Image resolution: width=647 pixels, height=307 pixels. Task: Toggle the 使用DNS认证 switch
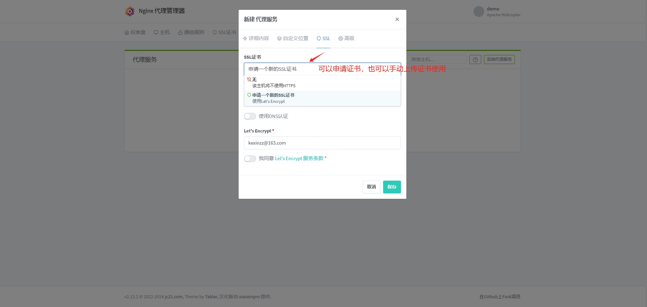[250, 116]
